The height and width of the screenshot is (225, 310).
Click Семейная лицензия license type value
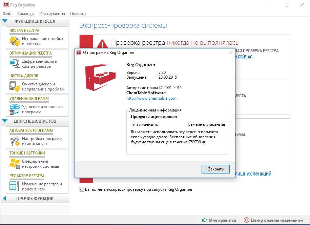coord(206,124)
